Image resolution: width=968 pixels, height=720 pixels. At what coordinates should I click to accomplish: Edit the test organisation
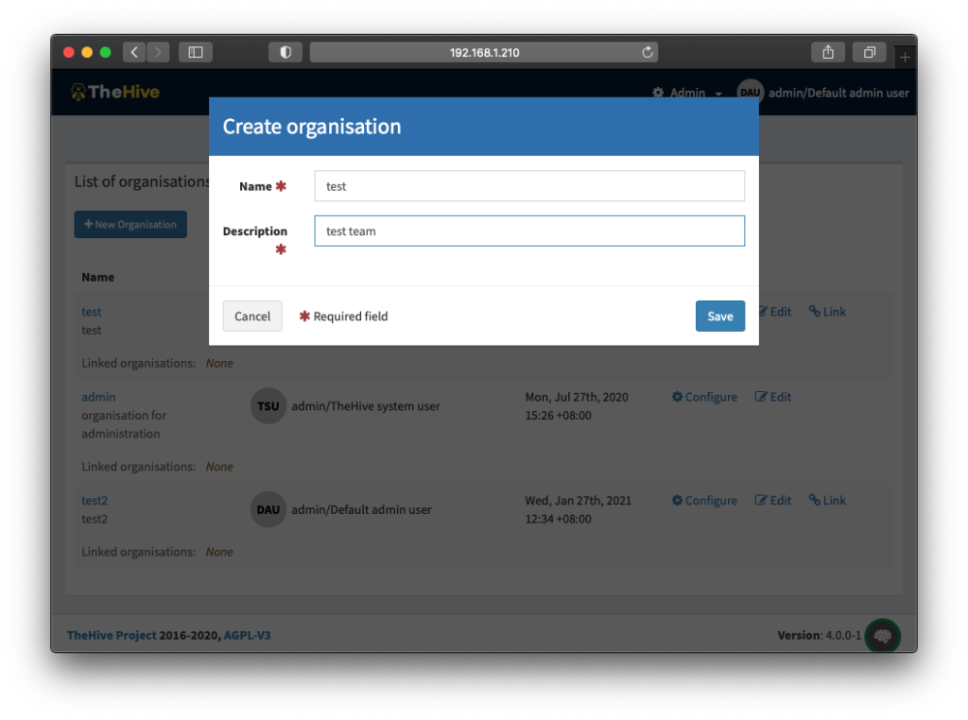[x=775, y=312]
